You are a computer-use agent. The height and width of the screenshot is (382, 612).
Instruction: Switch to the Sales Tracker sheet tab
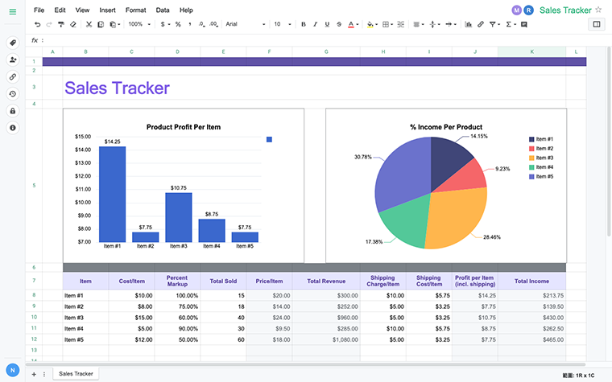click(76, 374)
